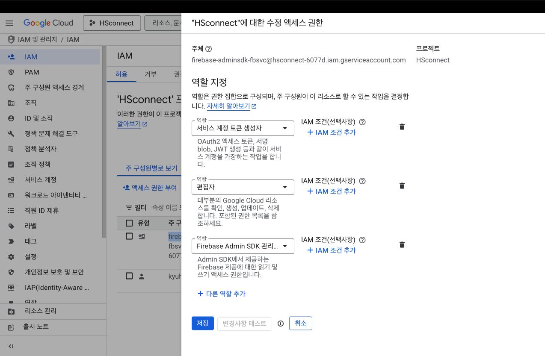This screenshot has width=545, height=356.
Task: Click help icon beside 서비스 계정 토큰 생성자 IAM 조건
Action: pos(362,122)
